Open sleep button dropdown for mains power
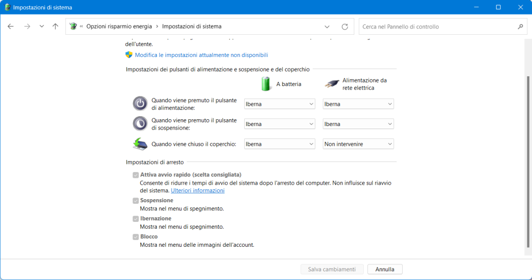The width and height of the screenshot is (532, 280). 358,124
